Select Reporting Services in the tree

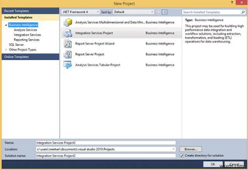(27, 40)
